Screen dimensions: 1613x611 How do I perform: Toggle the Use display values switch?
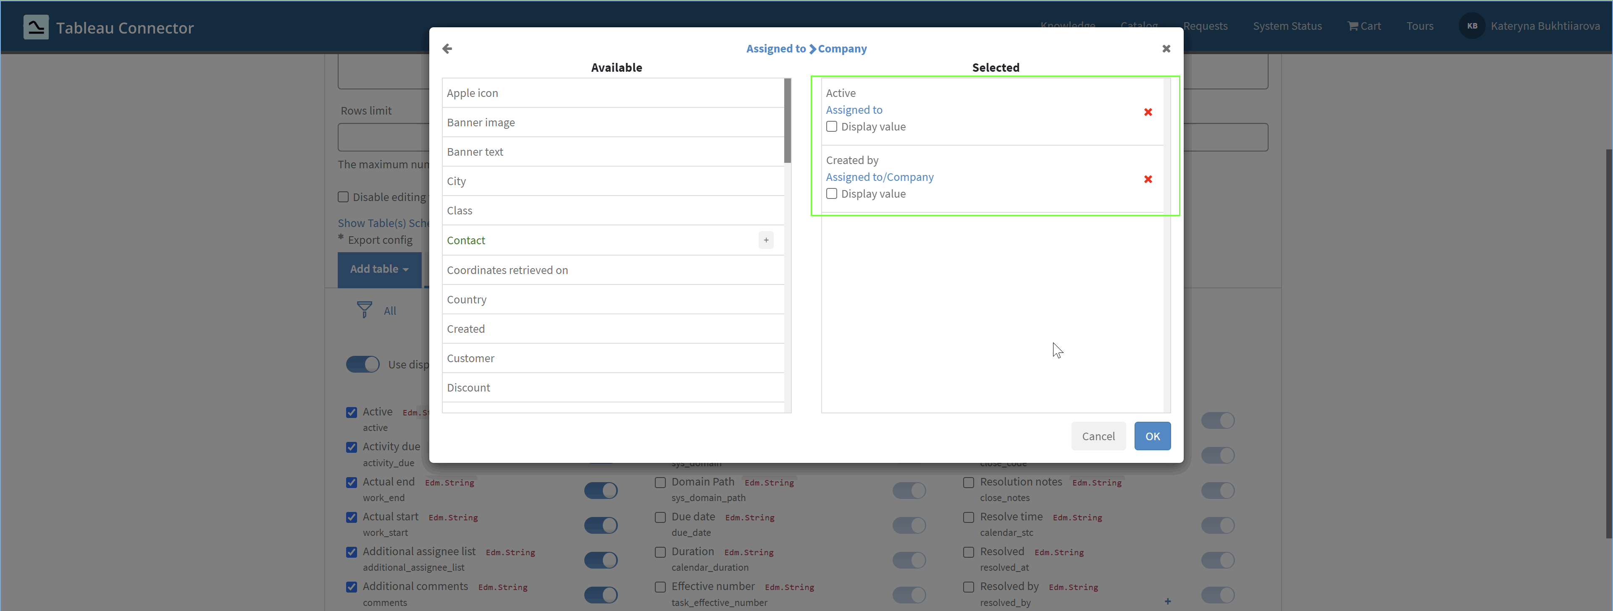point(363,364)
